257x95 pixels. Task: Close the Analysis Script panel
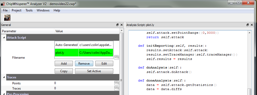tap(252, 25)
